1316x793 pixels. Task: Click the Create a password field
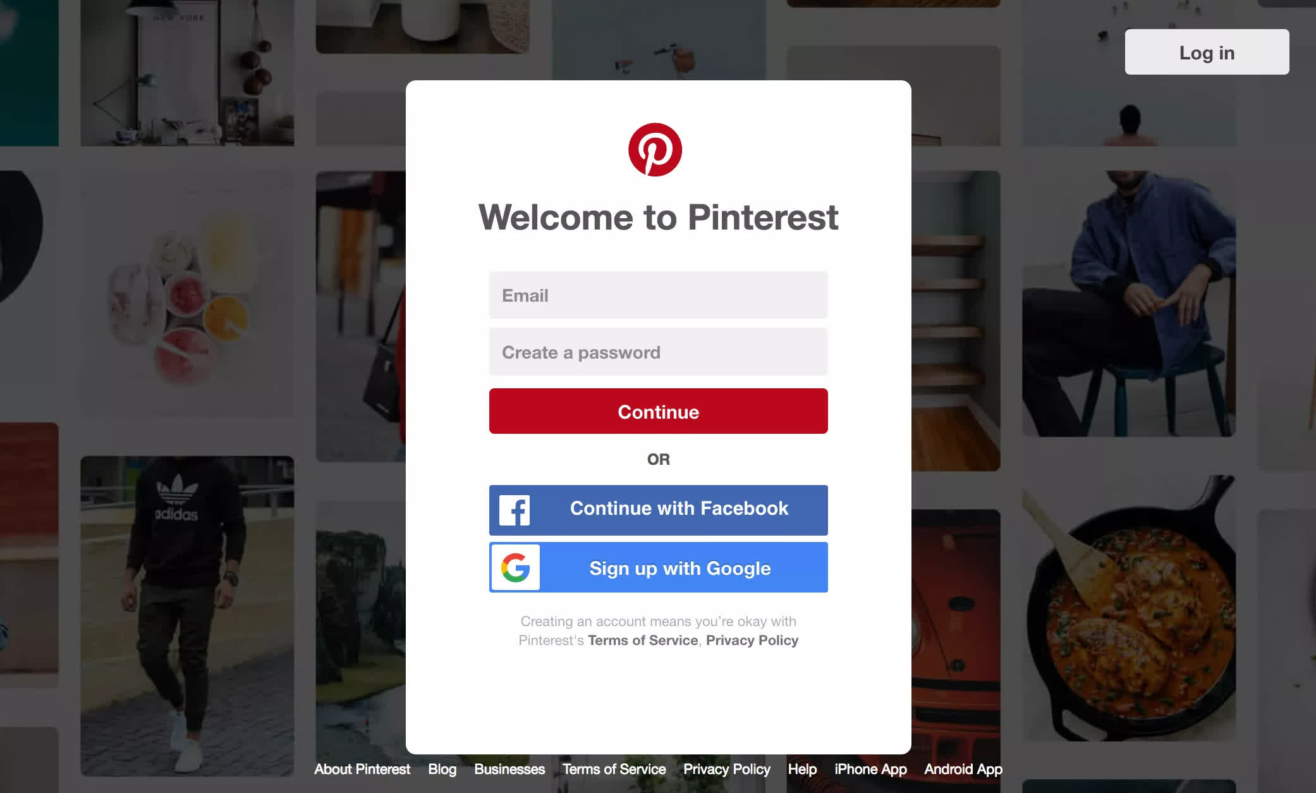click(658, 353)
